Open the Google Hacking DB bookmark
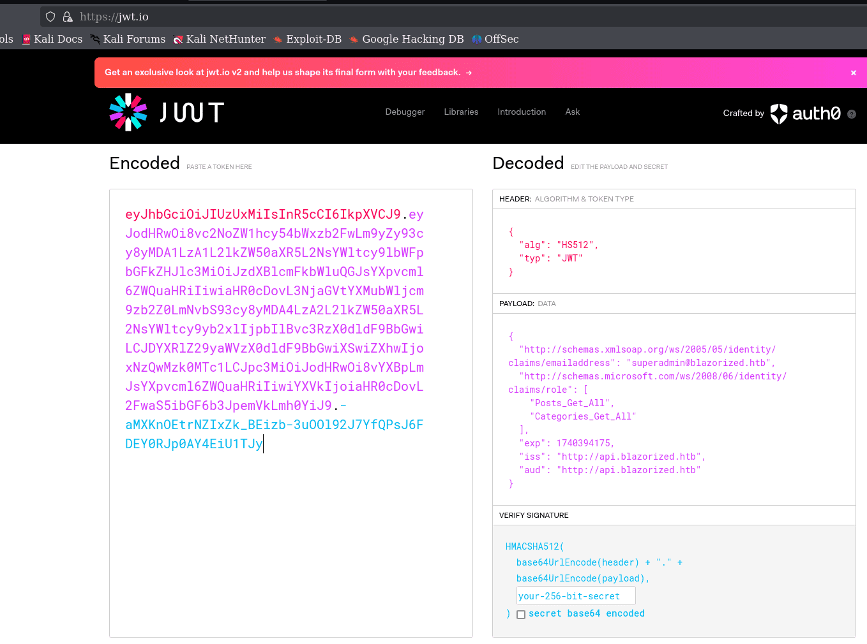Screen dimensions: 867x644 coord(407,39)
